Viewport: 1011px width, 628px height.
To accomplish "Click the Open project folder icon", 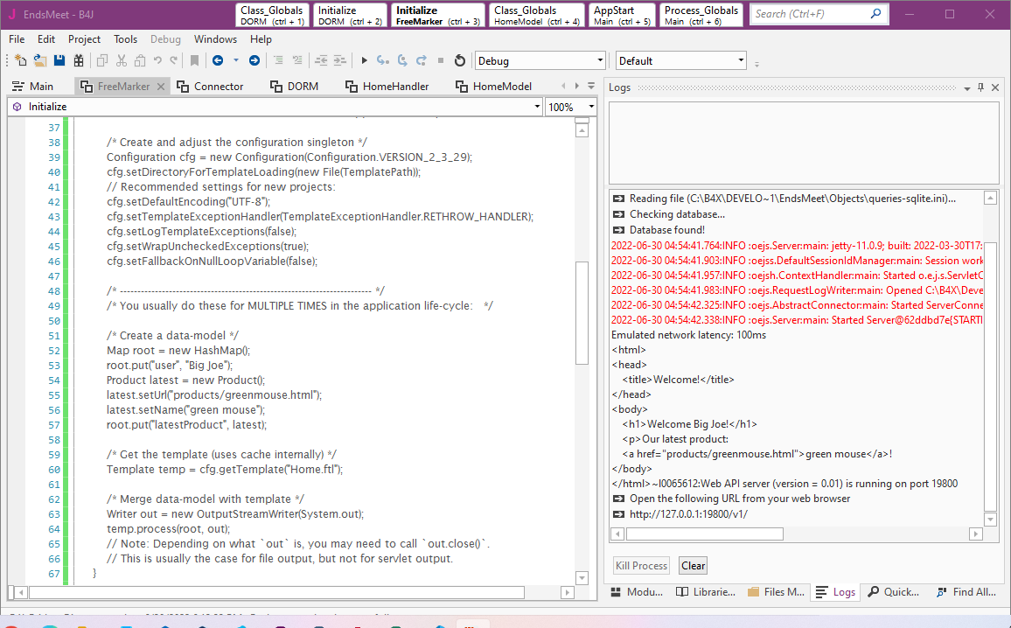I will click(x=40, y=60).
